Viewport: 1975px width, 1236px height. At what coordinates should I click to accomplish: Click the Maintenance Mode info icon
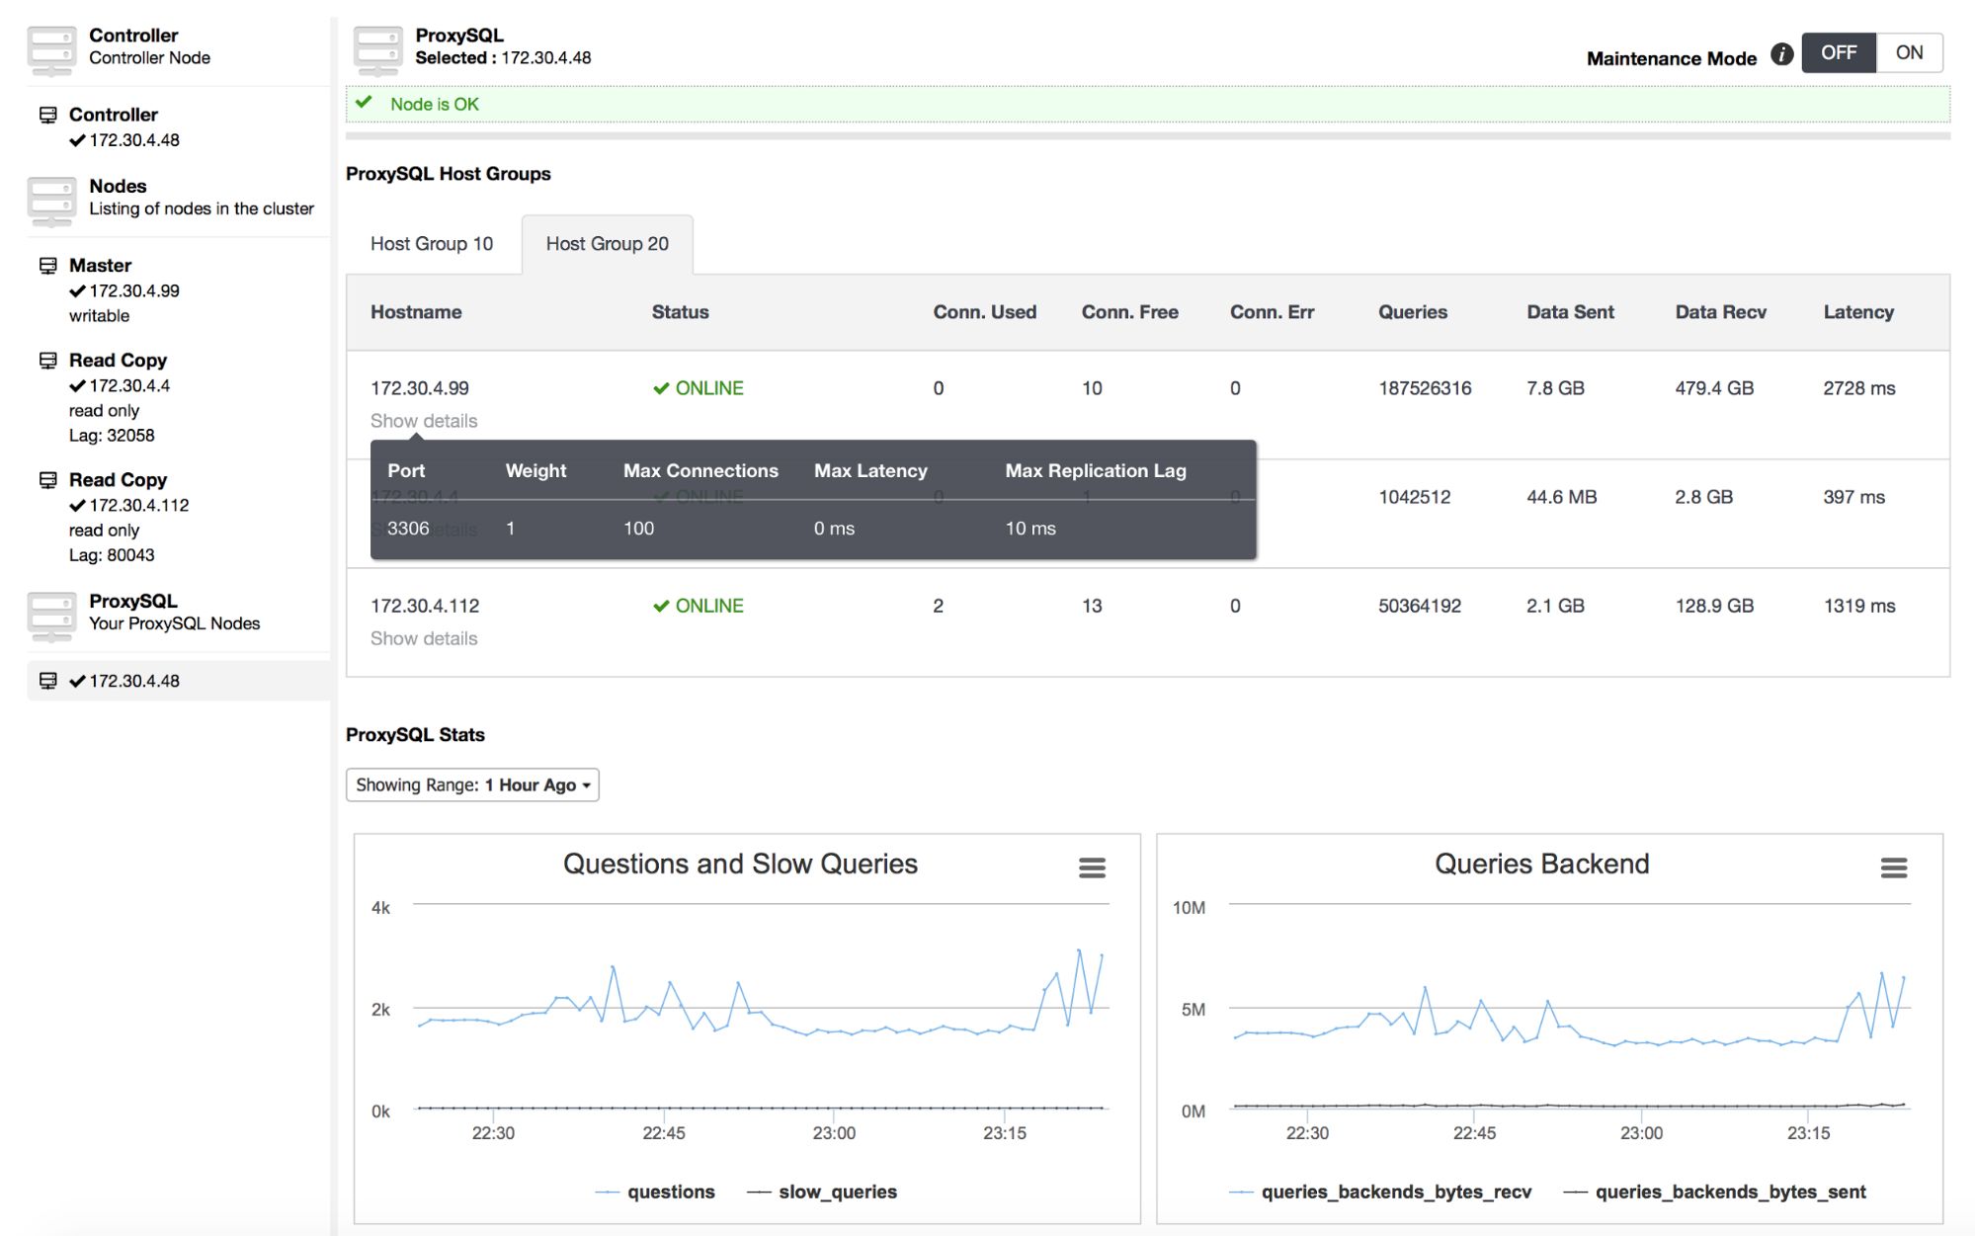coord(1781,54)
